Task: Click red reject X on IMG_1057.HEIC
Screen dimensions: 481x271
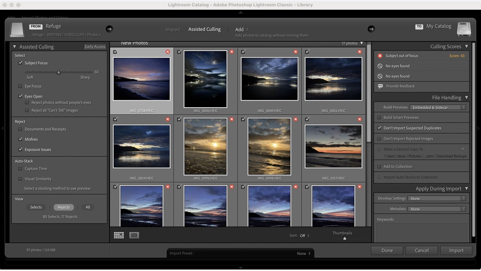Action: pyautogui.click(x=360, y=119)
